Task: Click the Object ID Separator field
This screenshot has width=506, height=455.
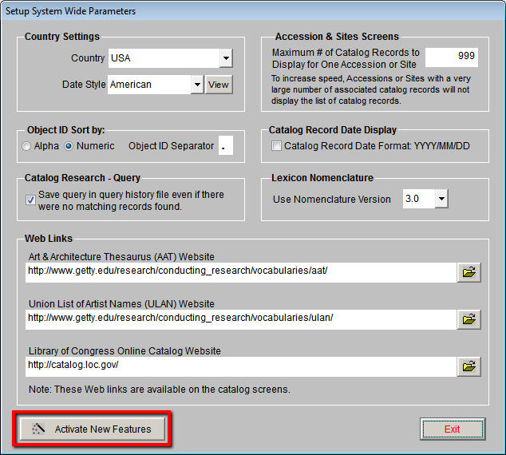Action: 225,146
